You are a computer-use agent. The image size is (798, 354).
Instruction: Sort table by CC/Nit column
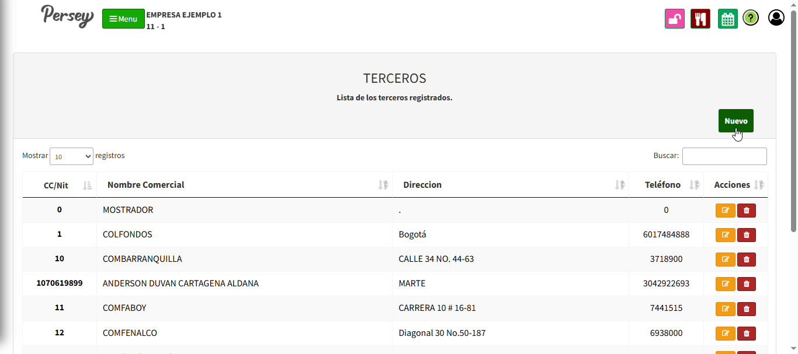pyautogui.click(x=60, y=185)
